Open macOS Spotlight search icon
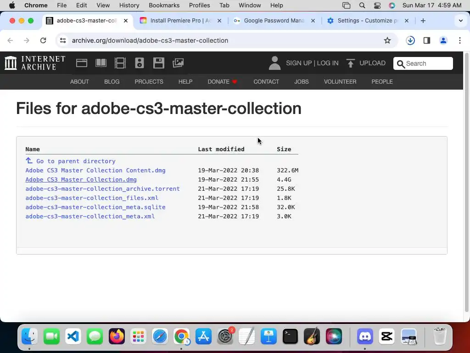Image resolution: width=470 pixels, height=353 pixels. (362, 6)
